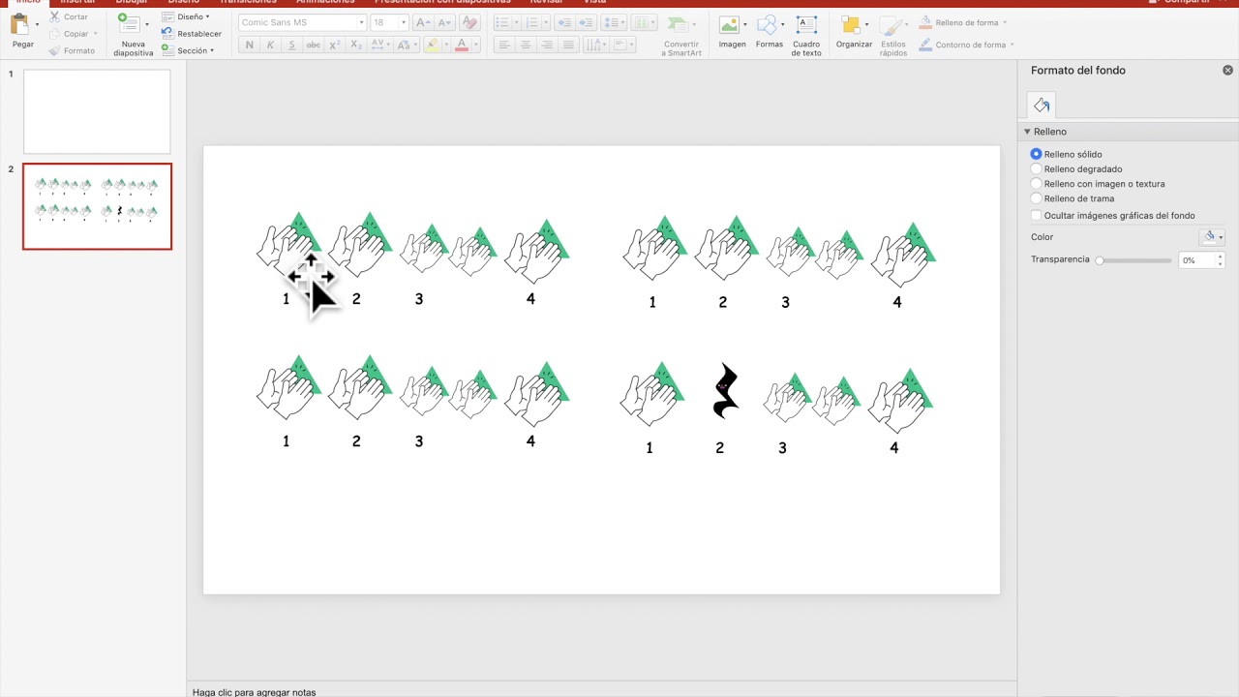Viewport: 1239px width, 697px height.
Task: Align text to the right
Action: (547, 45)
